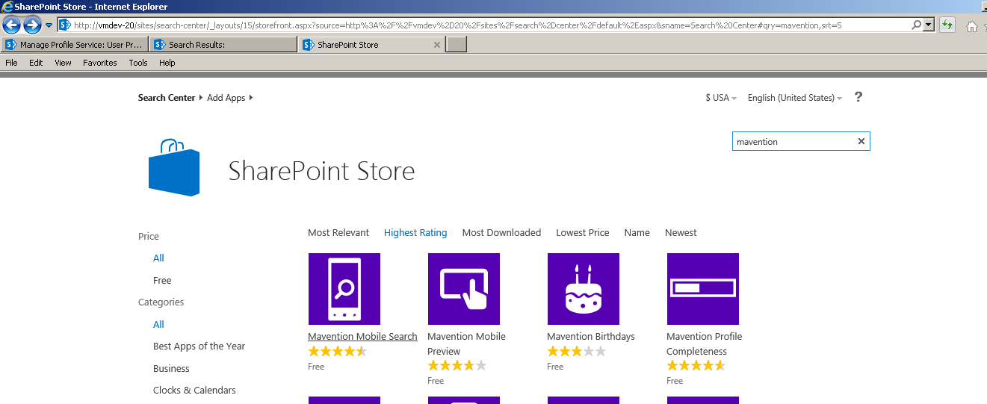
Task: Filter by Free price
Action: click(x=162, y=281)
